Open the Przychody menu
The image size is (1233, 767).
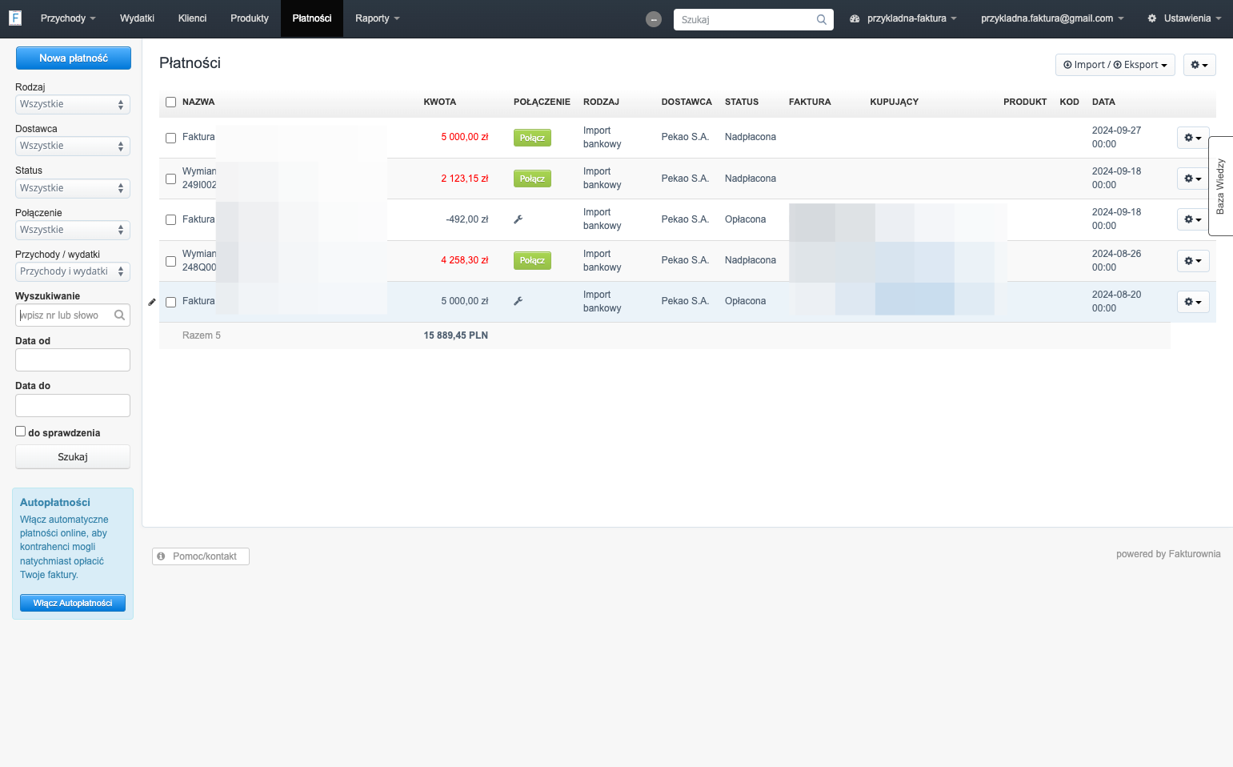68,18
